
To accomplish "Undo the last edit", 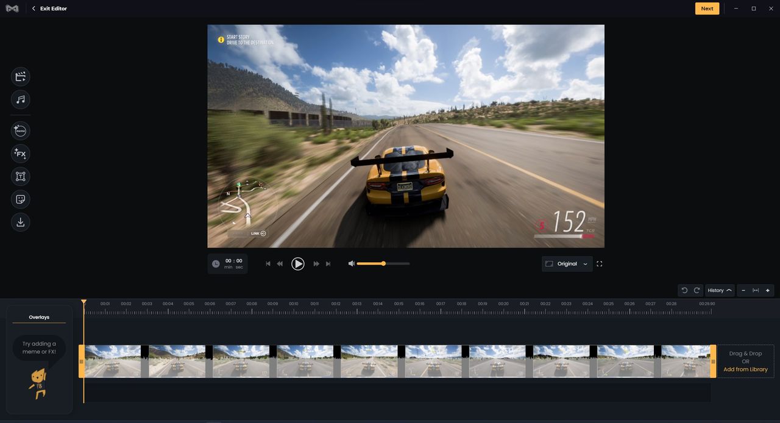I will point(684,290).
